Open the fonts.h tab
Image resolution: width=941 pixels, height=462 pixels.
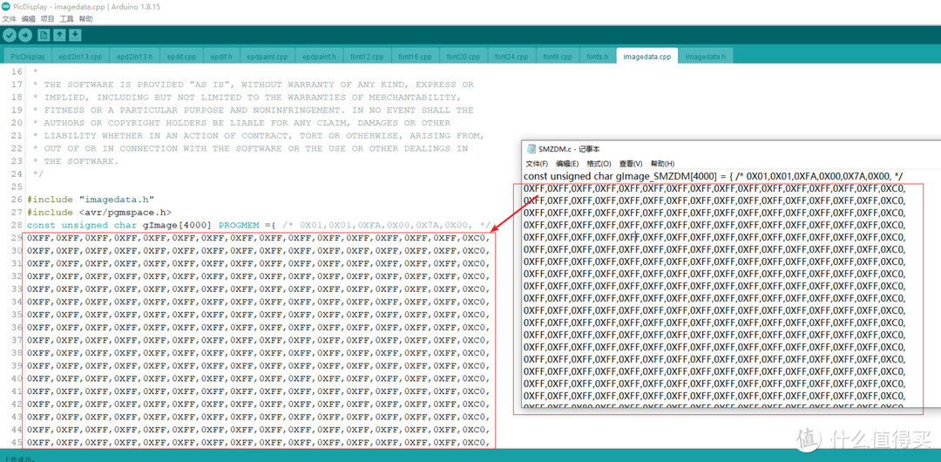597,57
